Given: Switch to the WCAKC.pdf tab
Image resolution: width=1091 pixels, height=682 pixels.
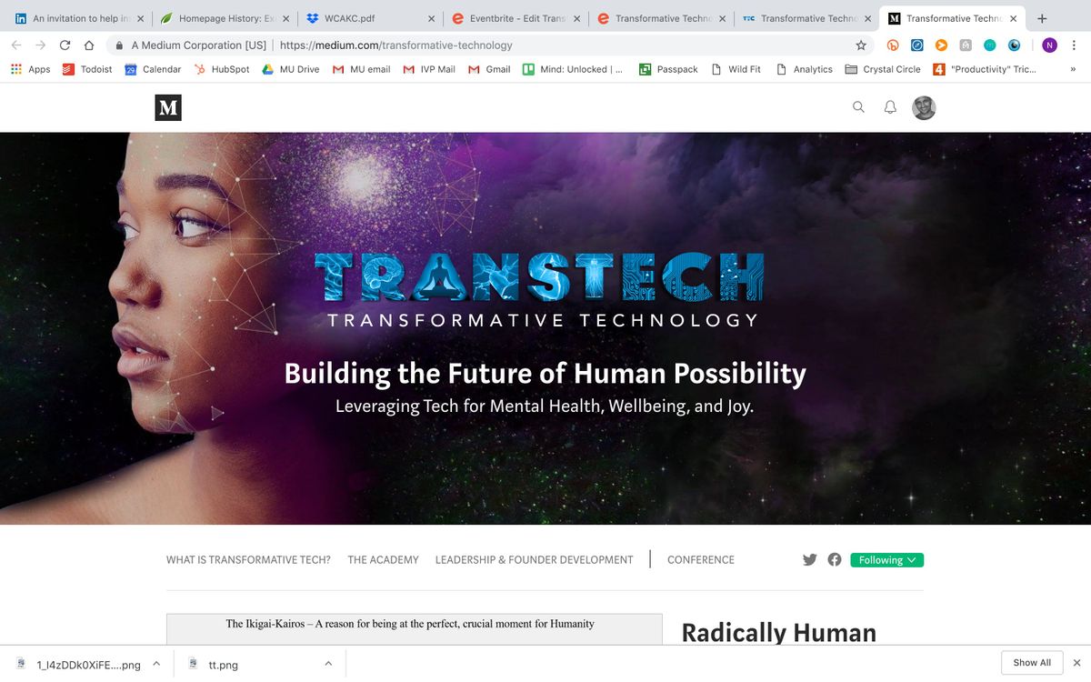Looking at the screenshot, I should pyautogui.click(x=370, y=18).
